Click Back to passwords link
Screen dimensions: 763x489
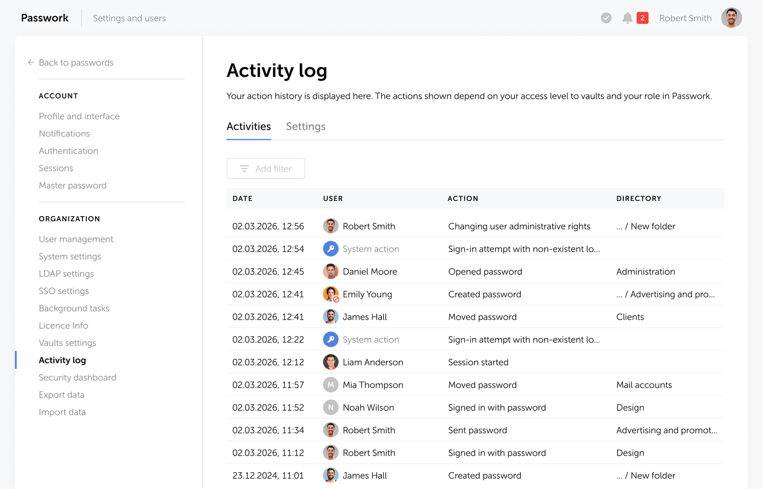[x=76, y=62]
